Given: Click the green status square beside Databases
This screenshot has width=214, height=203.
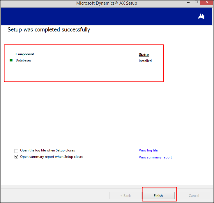Looking at the screenshot, I should 11,60.
